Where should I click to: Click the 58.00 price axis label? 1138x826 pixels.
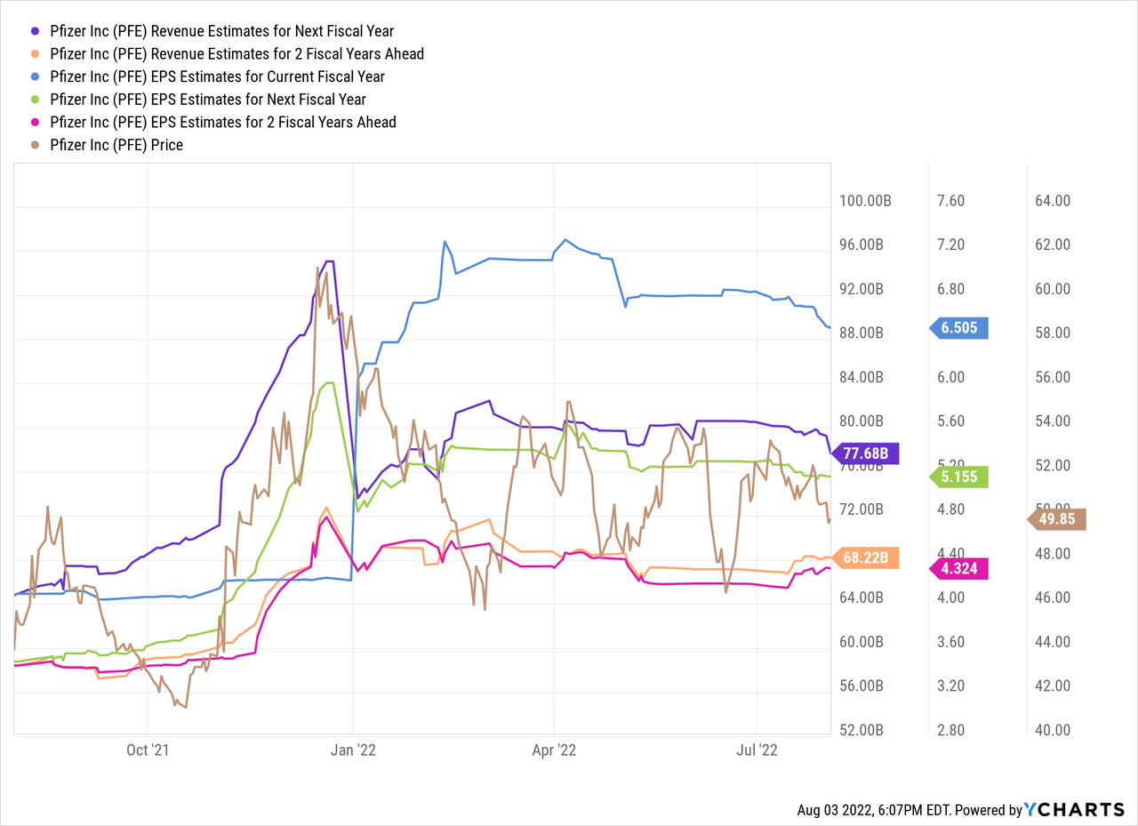point(1052,333)
